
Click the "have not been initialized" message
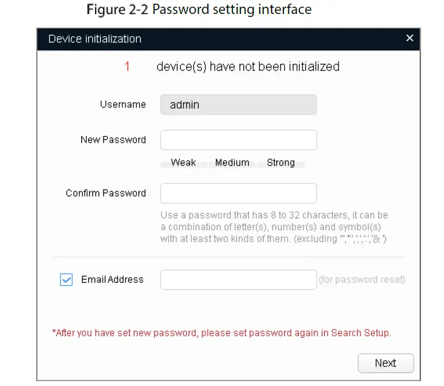point(248,67)
